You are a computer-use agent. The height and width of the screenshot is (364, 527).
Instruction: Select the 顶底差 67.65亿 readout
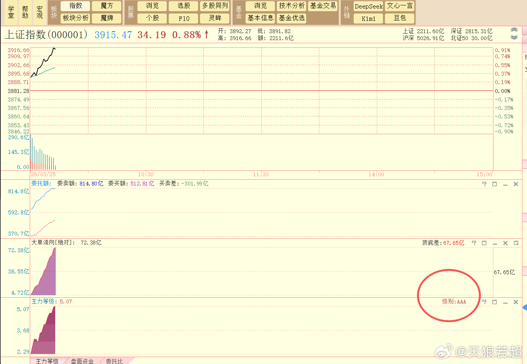[x=443, y=243]
